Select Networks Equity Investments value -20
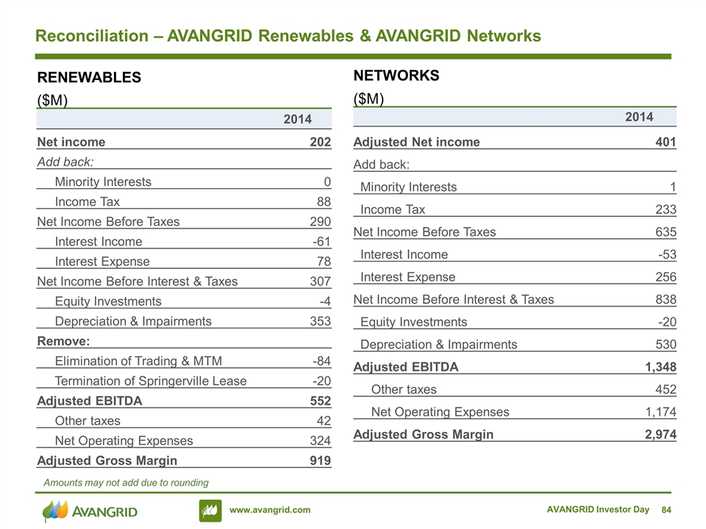Viewport: 706px width, 529px height. click(x=667, y=322)
